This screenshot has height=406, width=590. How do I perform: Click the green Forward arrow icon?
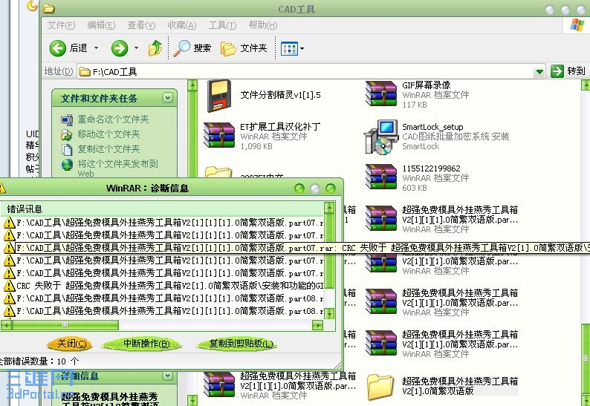[x=120, y=48]
